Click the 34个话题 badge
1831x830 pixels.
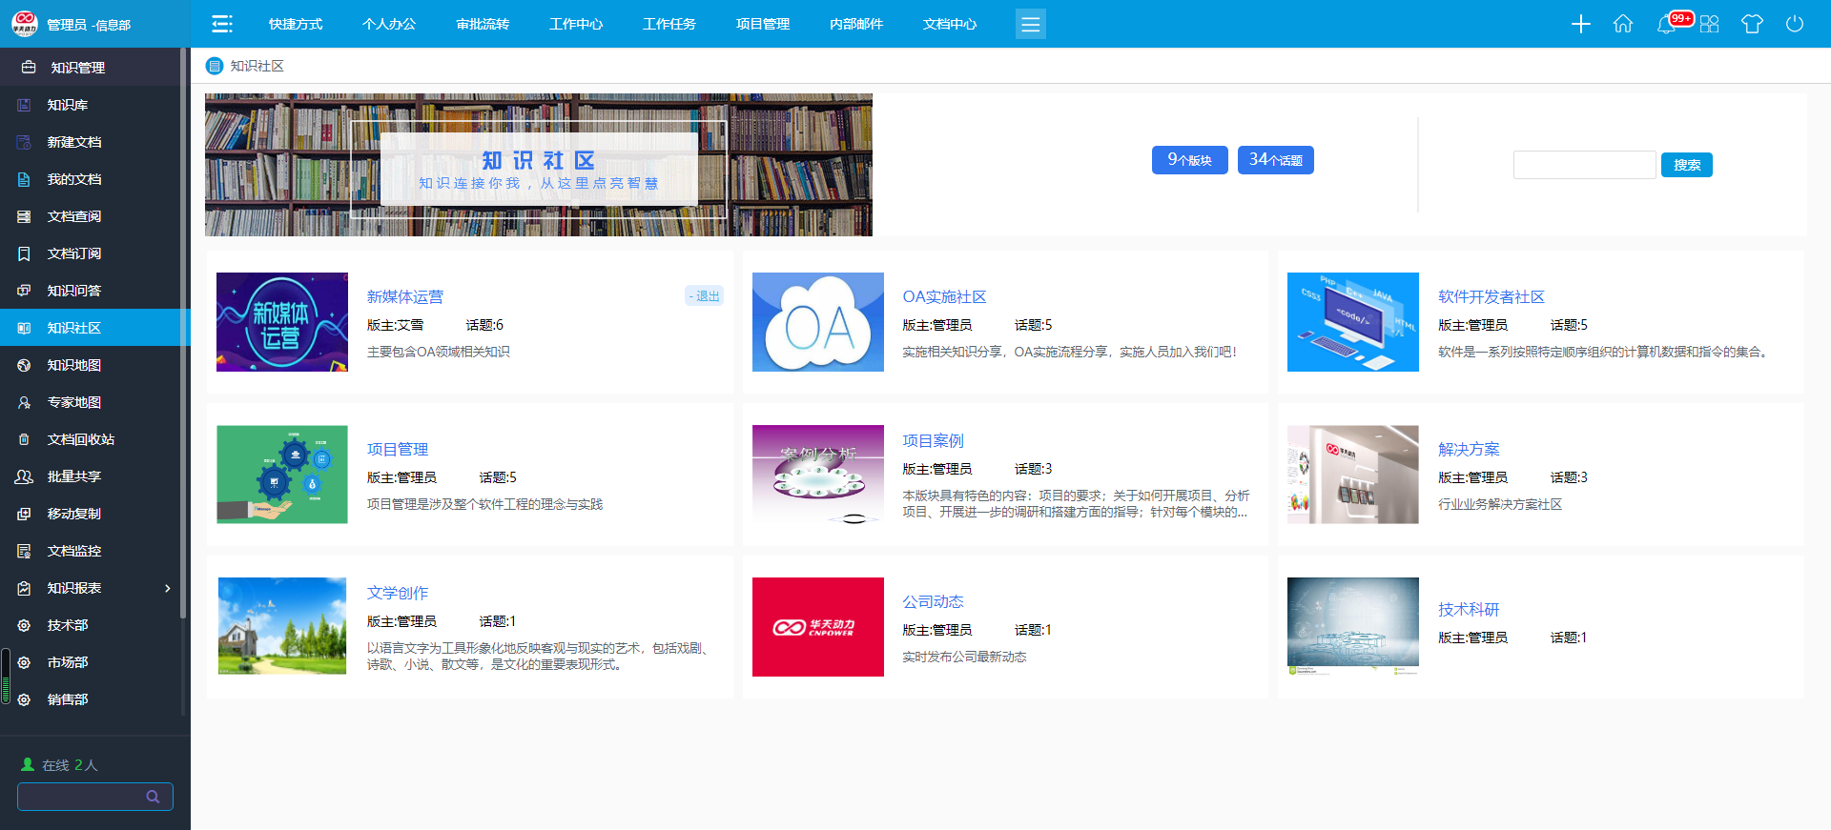click(x=1275, y=160)
